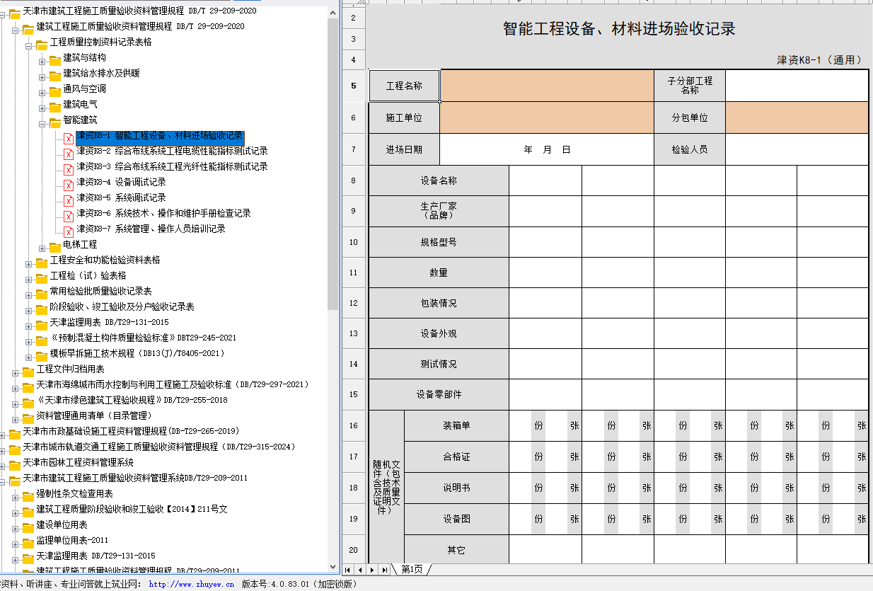
Task: Click the file icon beside 津资K8-5 系统调试记录
Action: (69, 201)
